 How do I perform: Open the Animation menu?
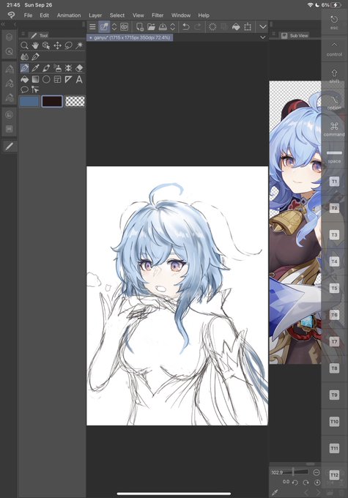pos(69,15)
